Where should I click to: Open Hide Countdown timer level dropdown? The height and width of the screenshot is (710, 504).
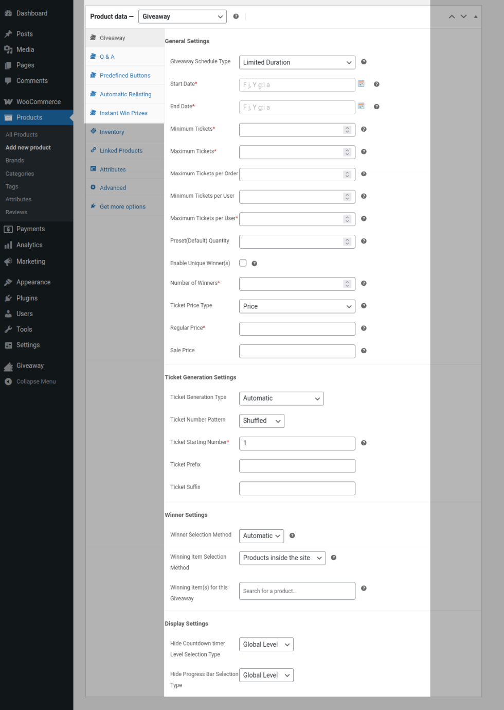coord(266,645)
